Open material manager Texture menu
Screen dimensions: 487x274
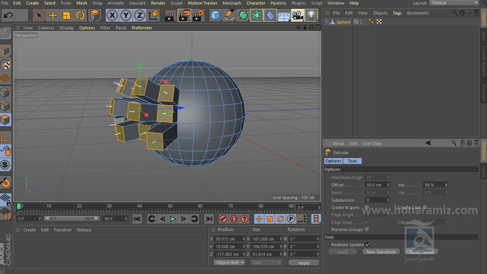pyautogui.click(x=84, y=230)
